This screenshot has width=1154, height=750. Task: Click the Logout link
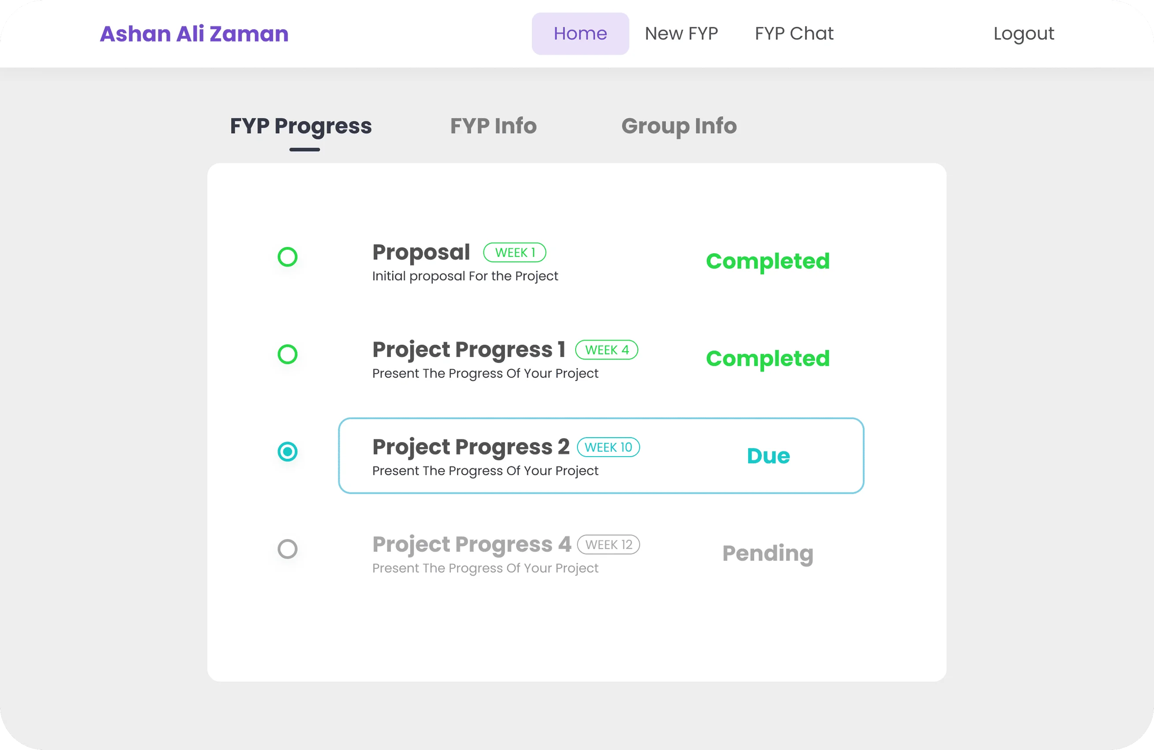(x=1023, y=33)
